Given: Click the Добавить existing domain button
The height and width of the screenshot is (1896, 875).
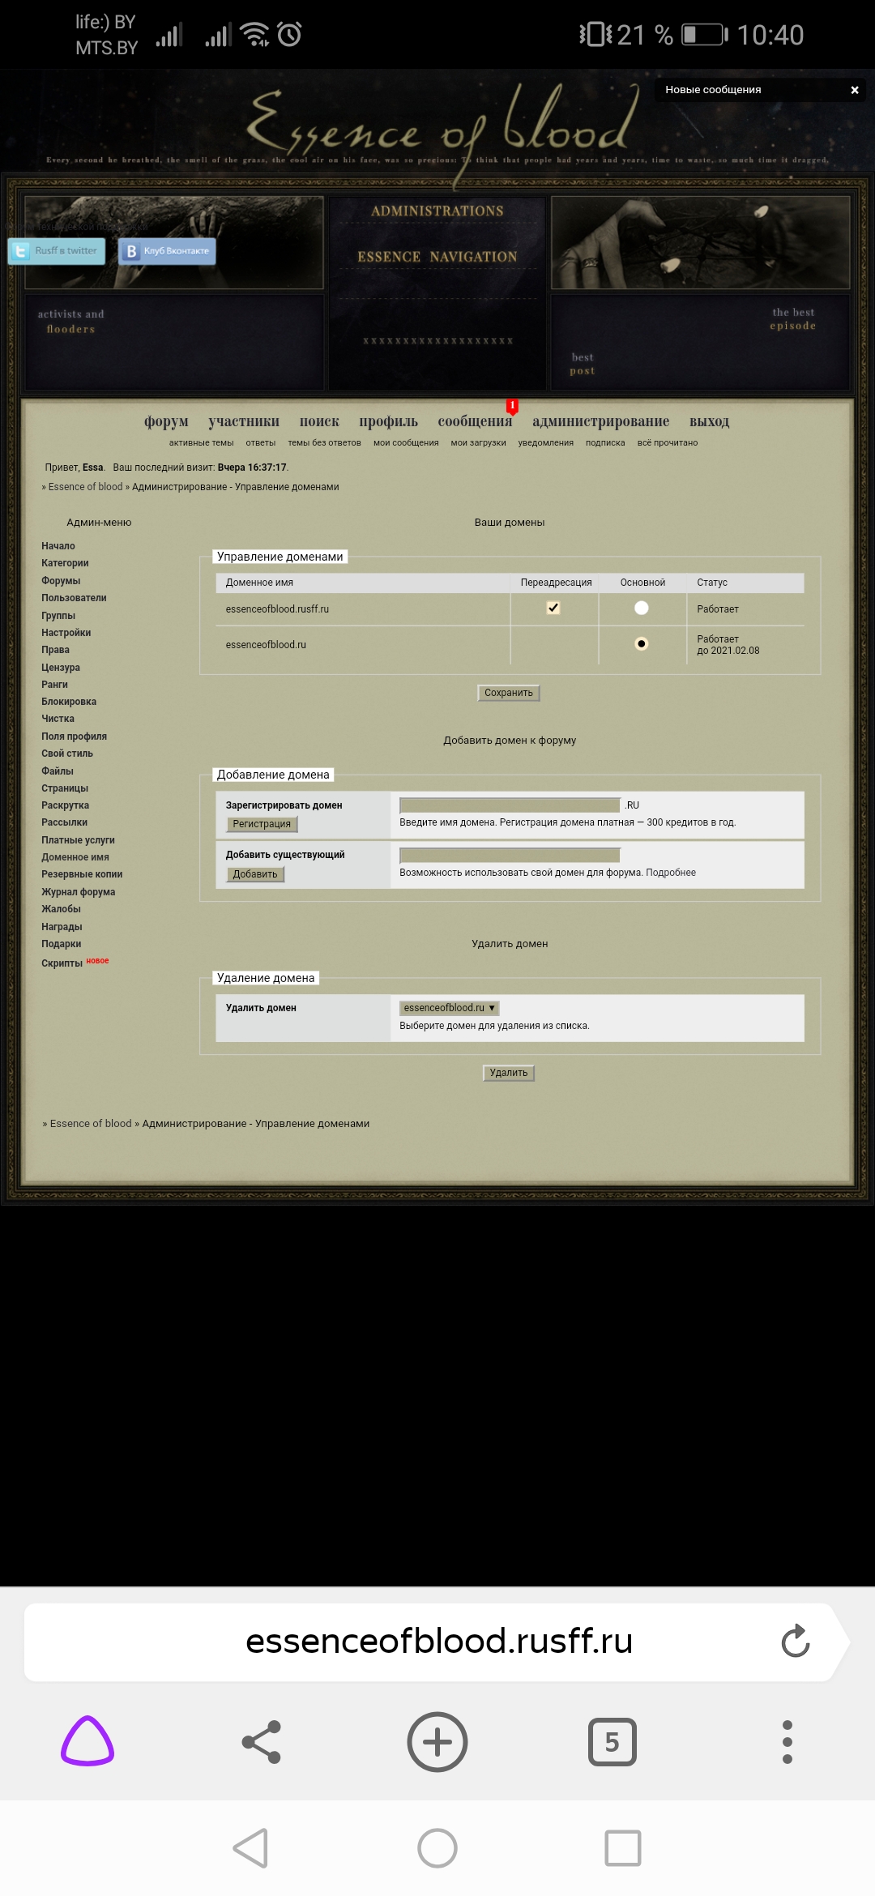Looking at the screenshot, I should pos(255,874).
